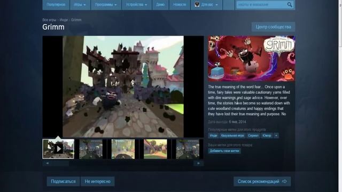
Task: Select the Юмор tag
Action: tap(267, 135)
